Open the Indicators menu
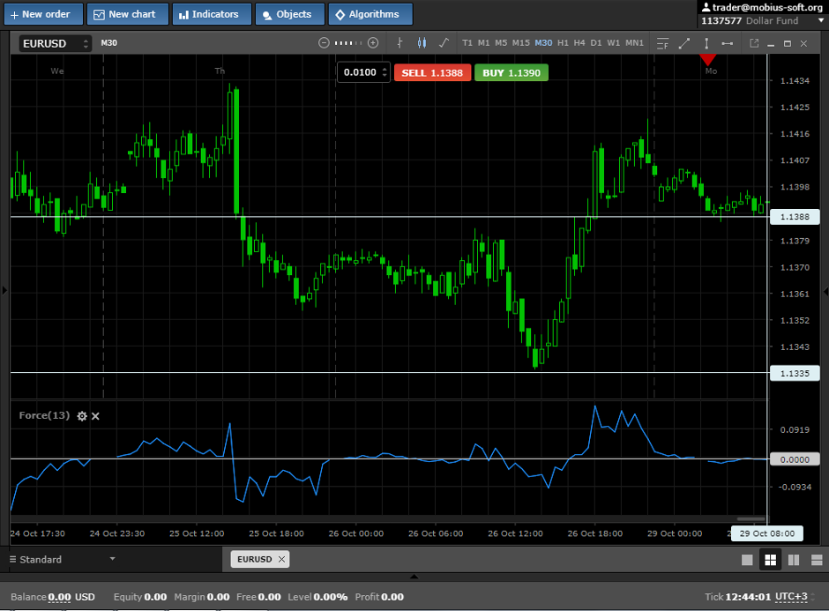Viewport: 829px width, 611px height. 212,14
